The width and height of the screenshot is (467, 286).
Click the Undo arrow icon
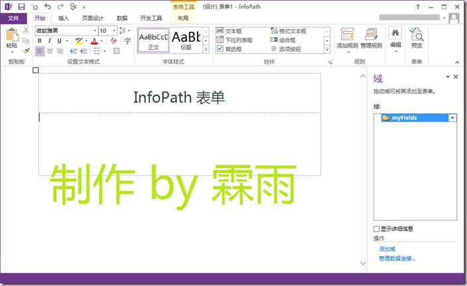click(x=48, y=7)
